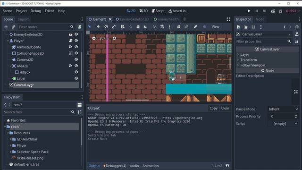Open the Debugger (4) bottom panel

(x=115, y=166)
